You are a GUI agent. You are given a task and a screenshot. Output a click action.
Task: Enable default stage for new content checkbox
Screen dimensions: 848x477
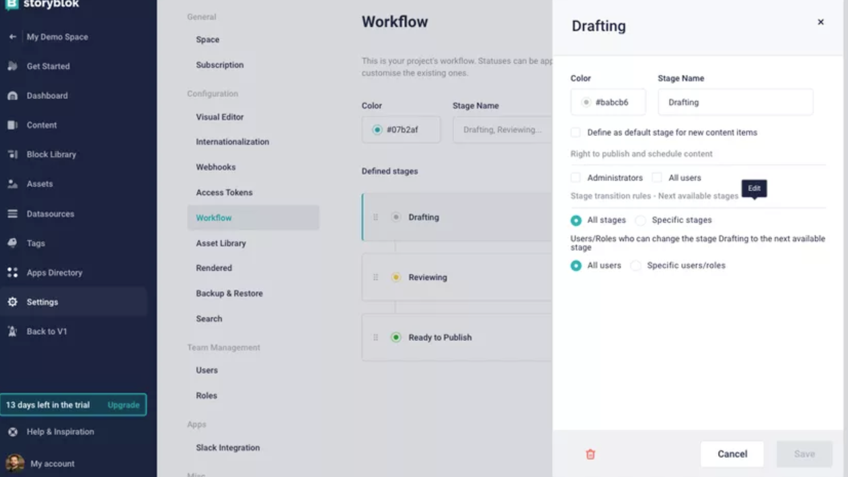click(x=576, y=133)
